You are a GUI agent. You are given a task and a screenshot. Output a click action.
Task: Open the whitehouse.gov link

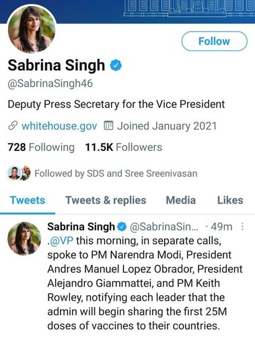[59, 126]
